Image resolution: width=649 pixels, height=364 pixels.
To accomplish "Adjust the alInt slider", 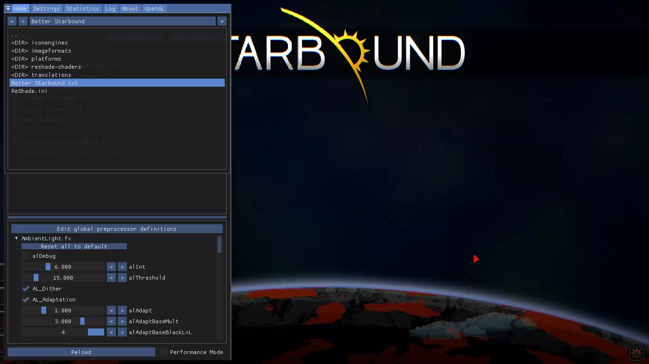I will [x=63, y=267].
